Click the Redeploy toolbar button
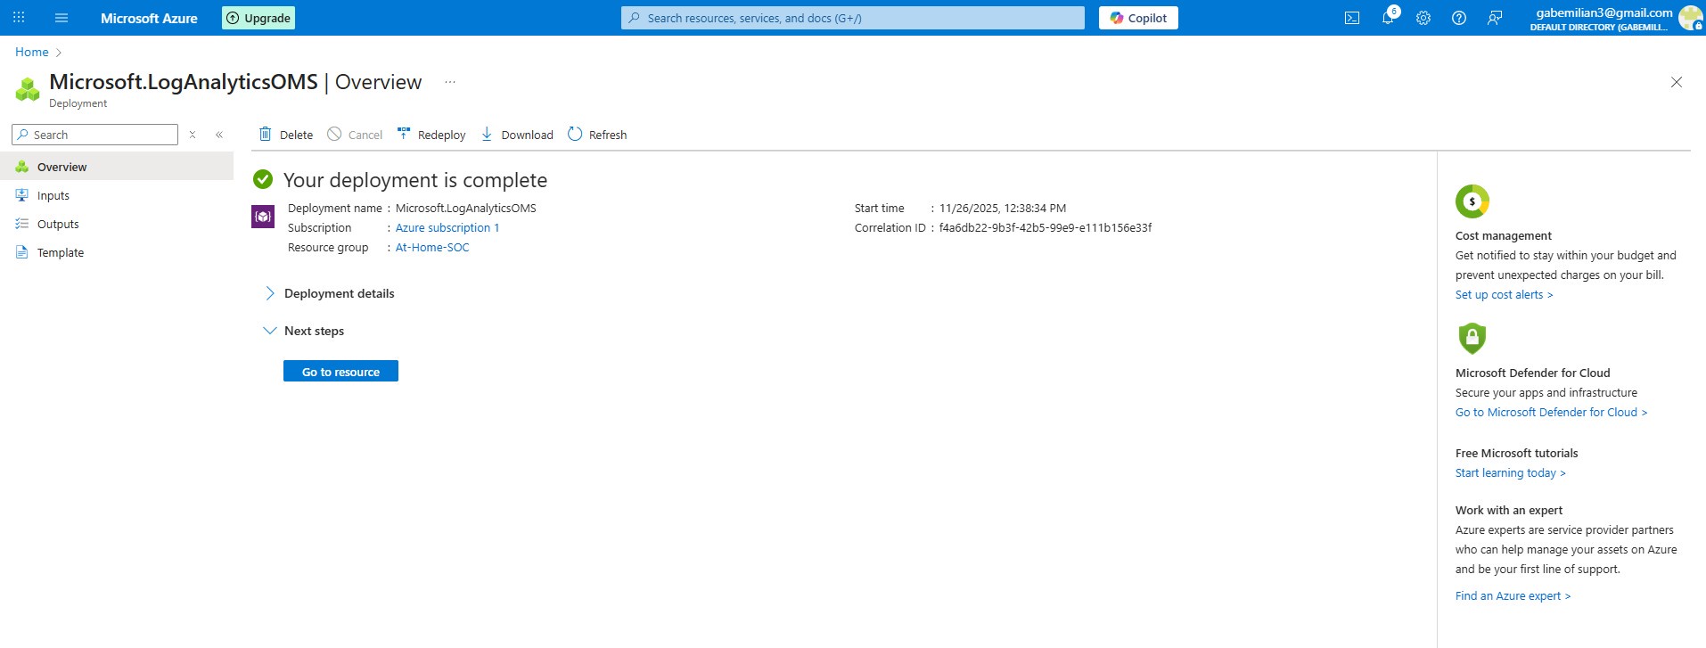The width and height of the screenshot is (1706, 648). 431,135
